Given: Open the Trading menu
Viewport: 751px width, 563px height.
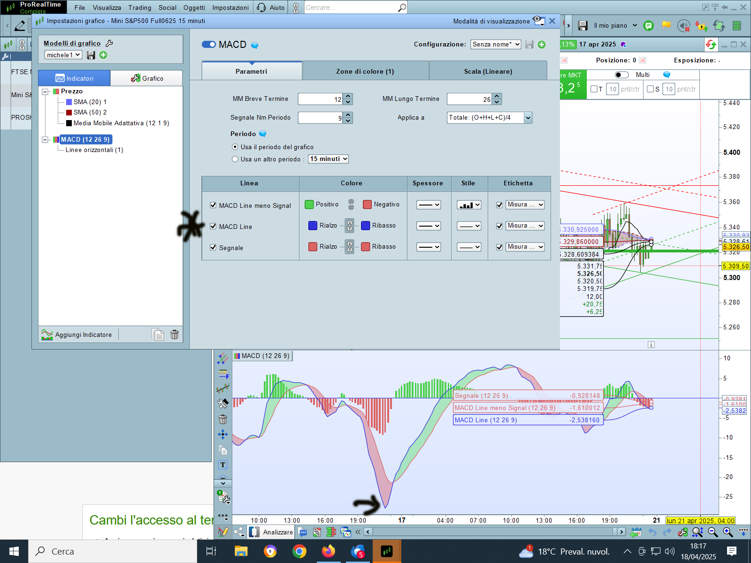Looking at the screenshot, I should (140, 8).
